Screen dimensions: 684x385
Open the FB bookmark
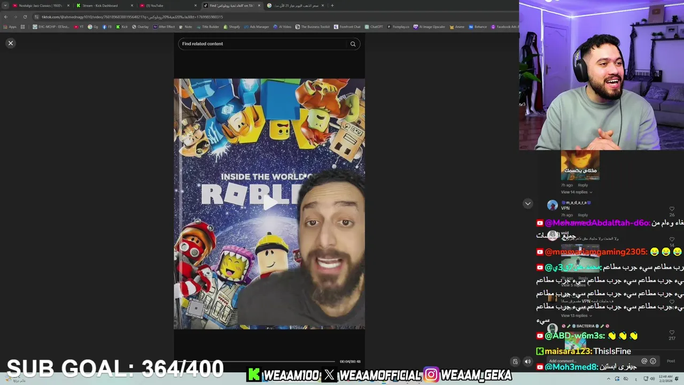107,27
